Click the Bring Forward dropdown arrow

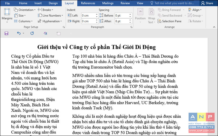click(184, 10)
